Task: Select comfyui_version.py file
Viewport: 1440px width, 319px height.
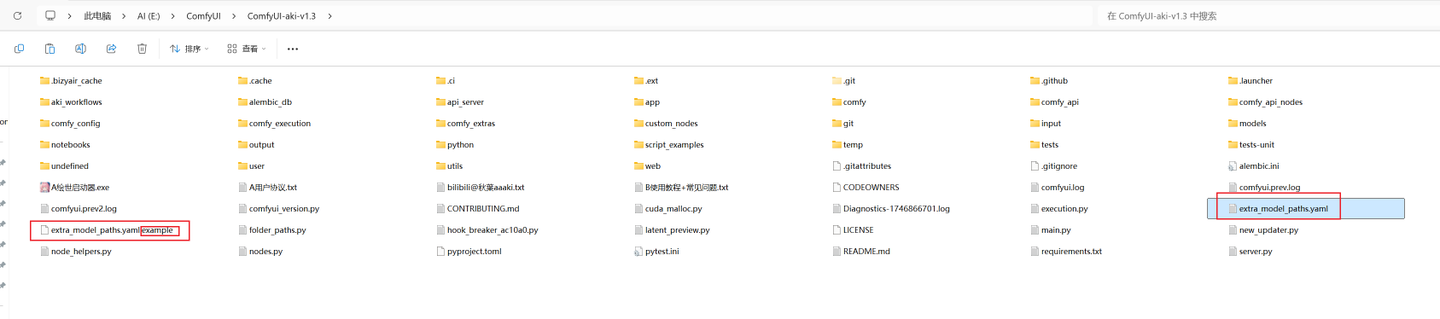Action: coord(278,208)
